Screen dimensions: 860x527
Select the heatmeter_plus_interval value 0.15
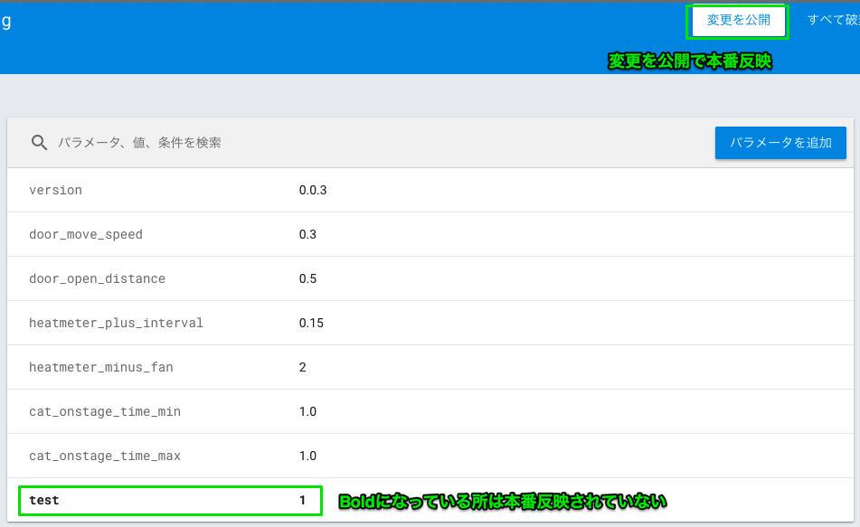(x=311, y=323)
